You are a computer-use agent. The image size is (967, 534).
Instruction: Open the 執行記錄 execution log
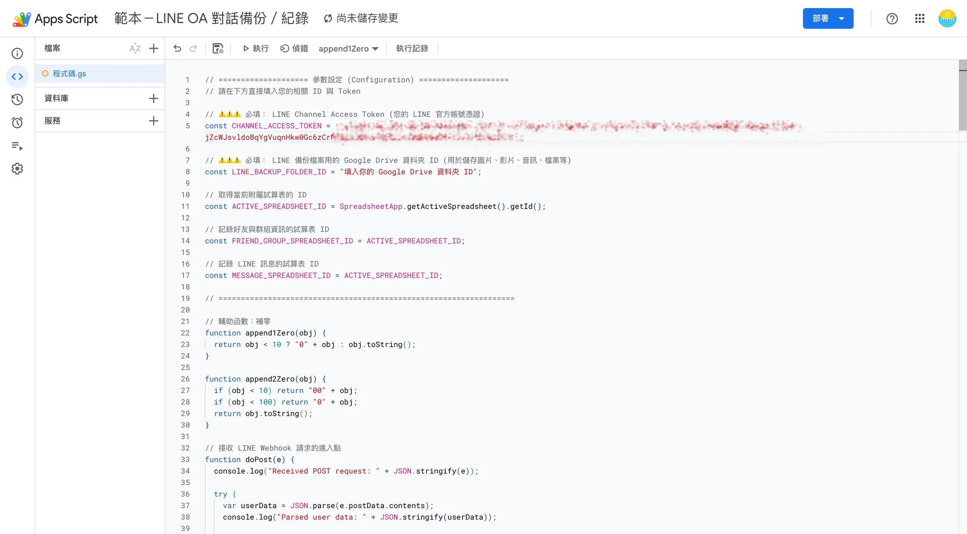tap(412, 48)
